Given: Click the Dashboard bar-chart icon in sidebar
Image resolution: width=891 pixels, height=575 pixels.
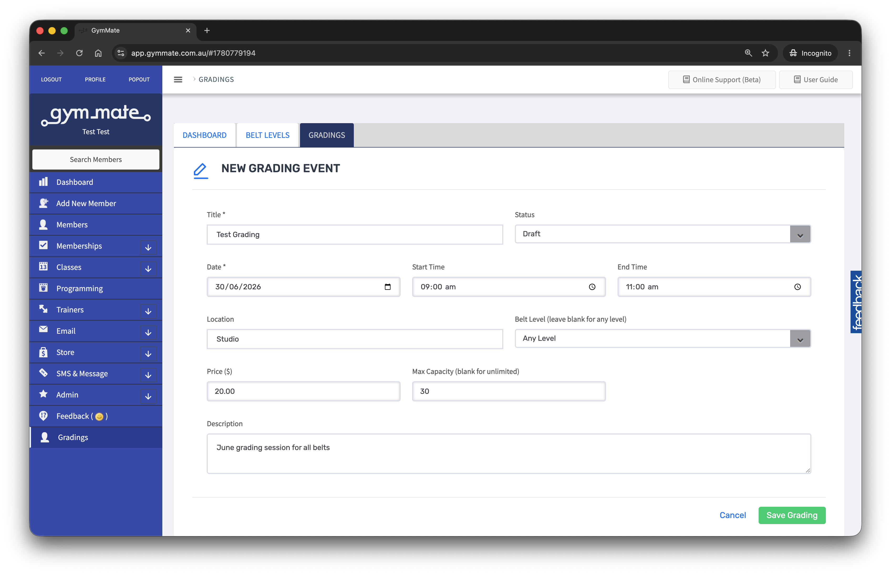Looking at the screenshot, I should [43, 182].
